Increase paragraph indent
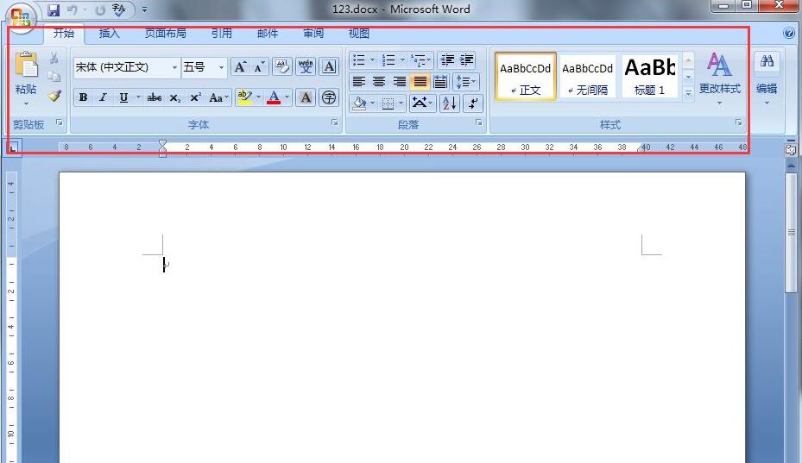The height and width of the screenshot is (463, 802). [x=466, y=60]
